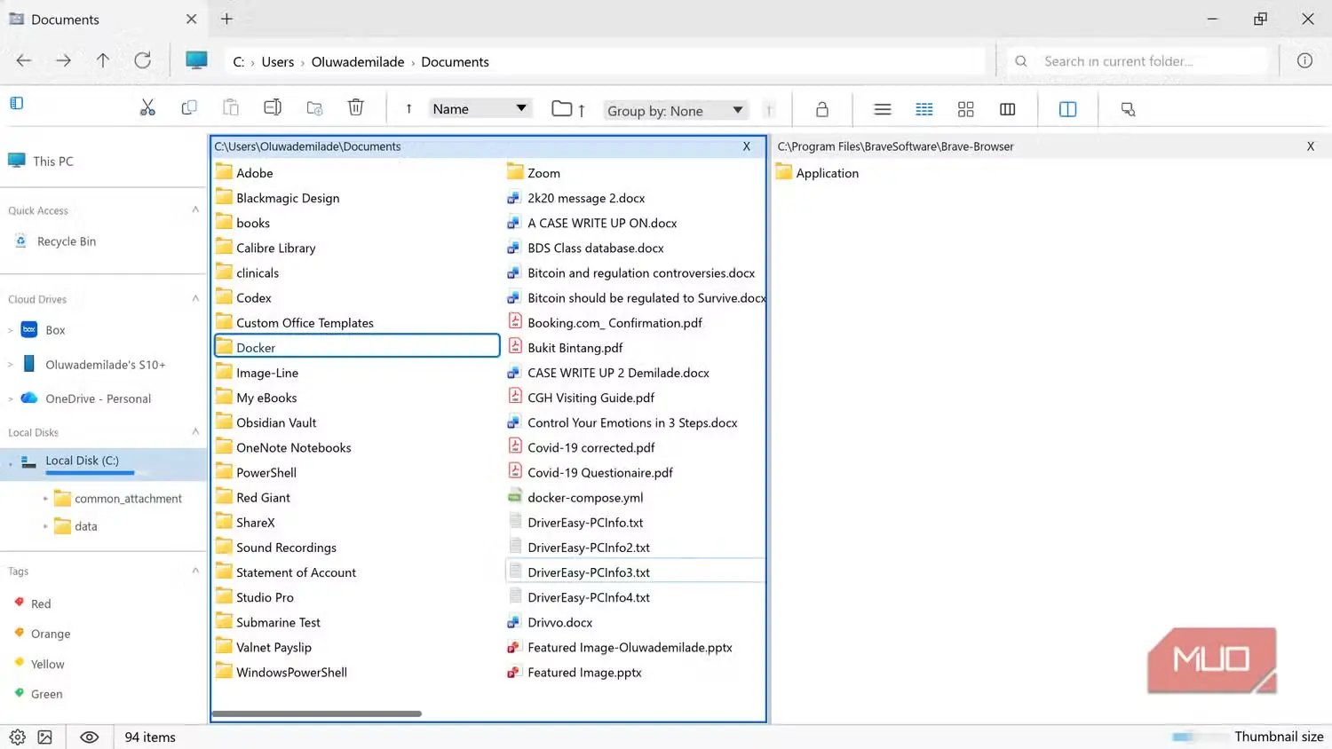Click the image icon in status bar
Image resolution: width=1332 pixels, height=749 pixels.
point(45,737)
